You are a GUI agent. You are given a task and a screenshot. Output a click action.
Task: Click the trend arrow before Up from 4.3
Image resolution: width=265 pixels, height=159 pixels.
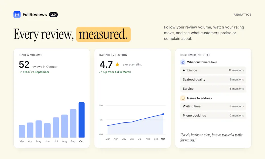tap(101, 72)
